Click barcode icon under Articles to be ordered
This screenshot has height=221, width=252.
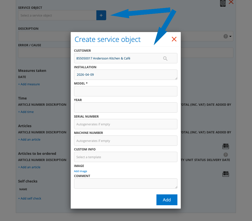tap(226, 174)
